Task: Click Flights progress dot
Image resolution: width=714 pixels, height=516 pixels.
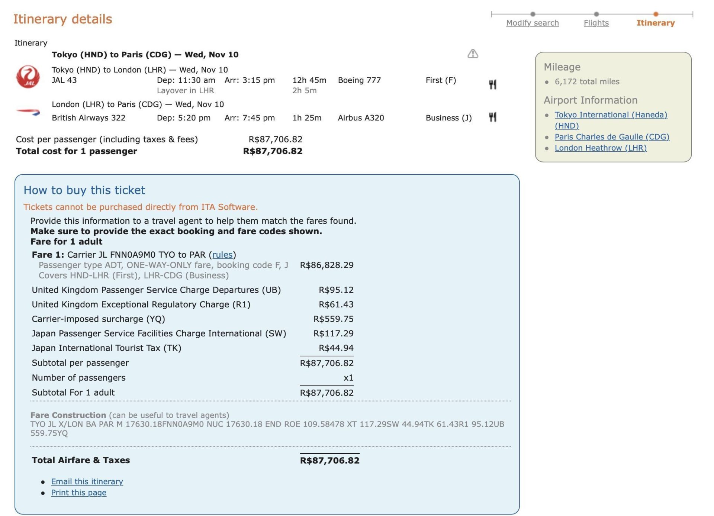Action: (x=596, y=14)
